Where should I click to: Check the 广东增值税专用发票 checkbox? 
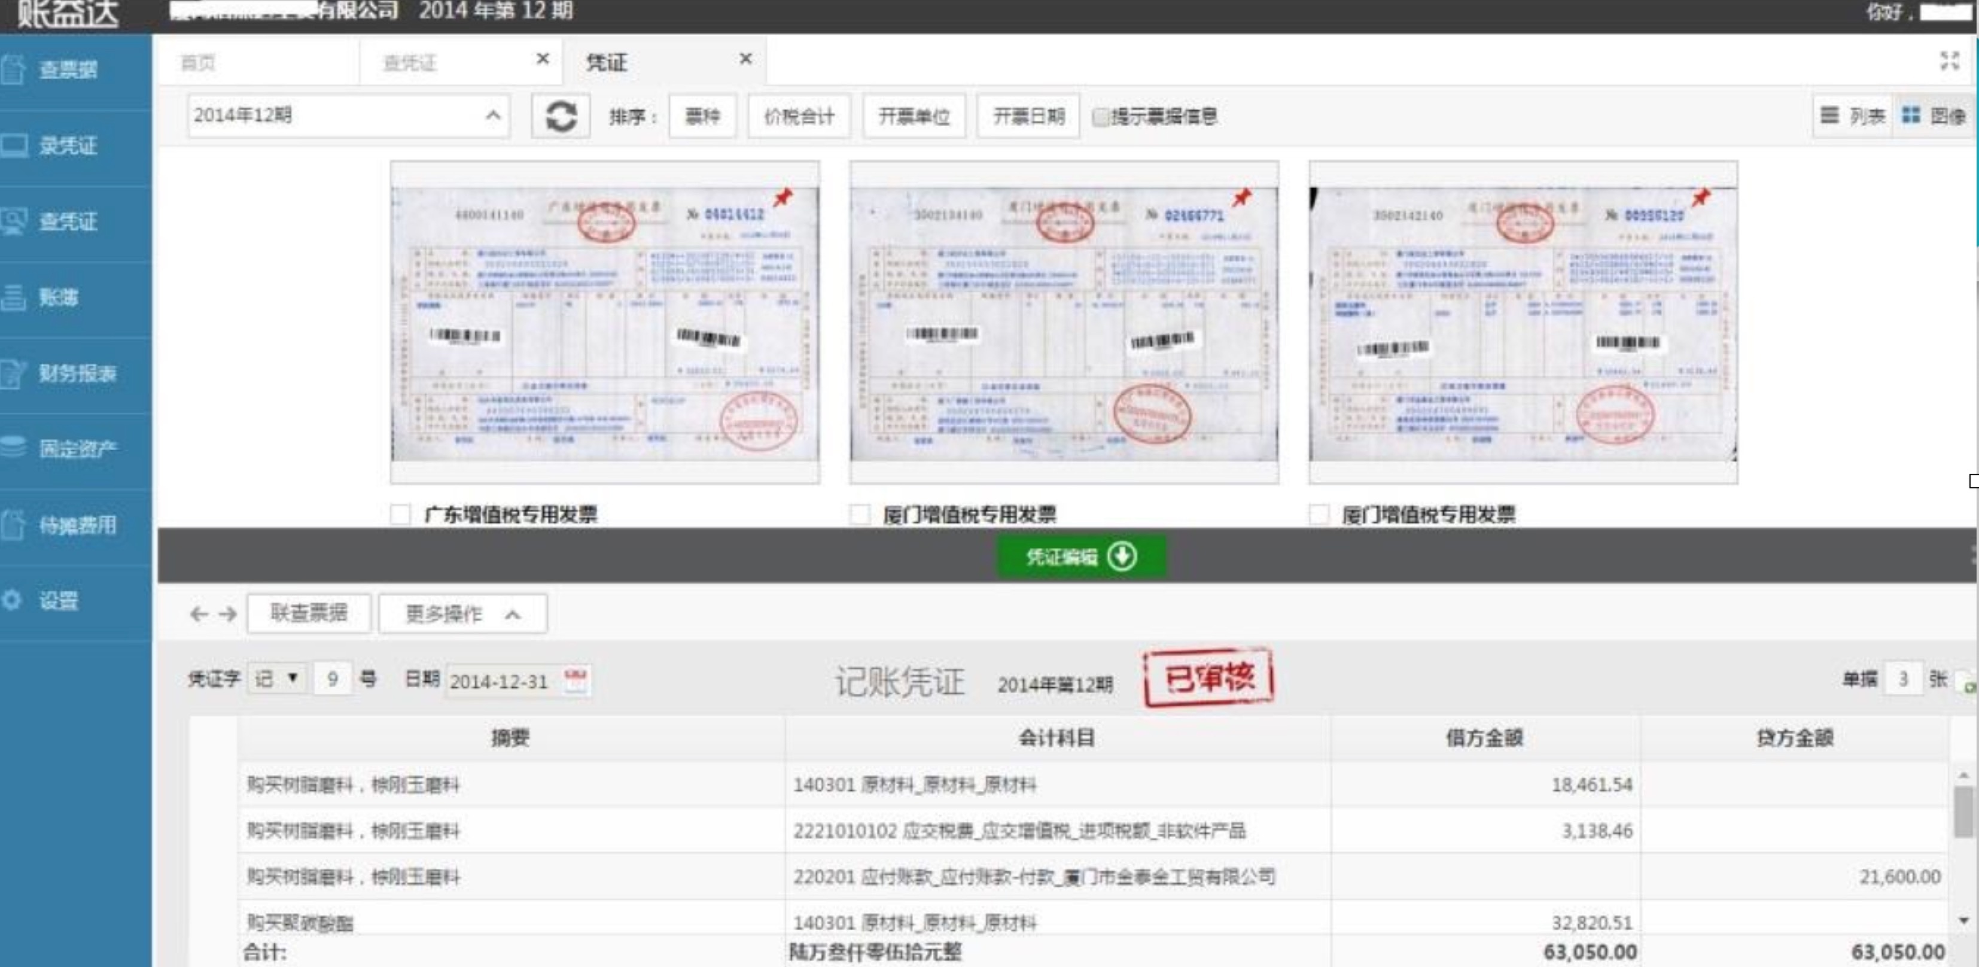point(400,514)
